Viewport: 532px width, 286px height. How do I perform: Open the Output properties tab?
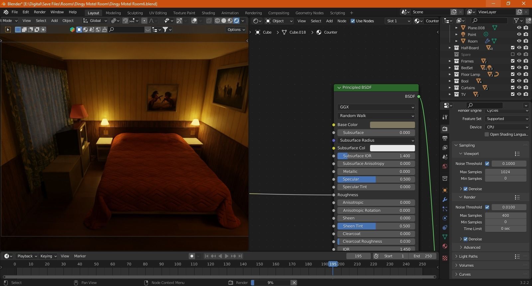[x=445, y=138]
